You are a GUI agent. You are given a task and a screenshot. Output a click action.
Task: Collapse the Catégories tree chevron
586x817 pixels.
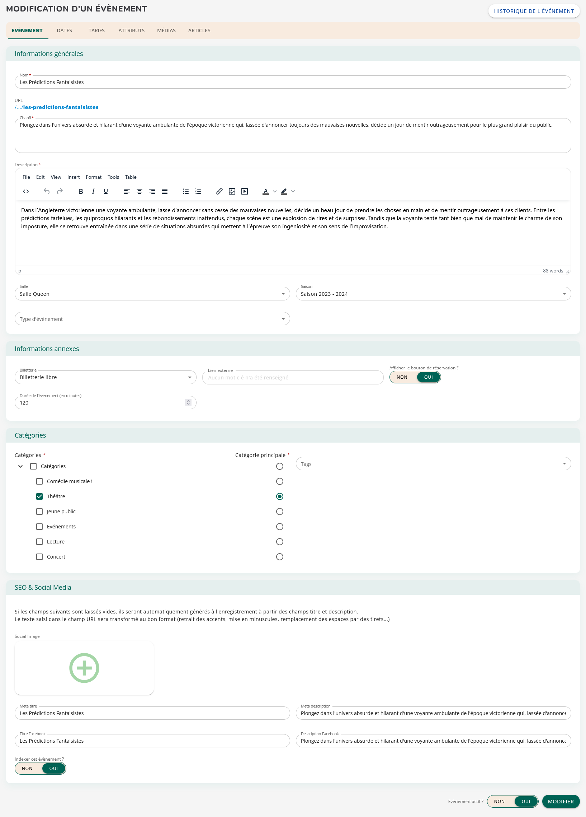[x=20, y=466]
